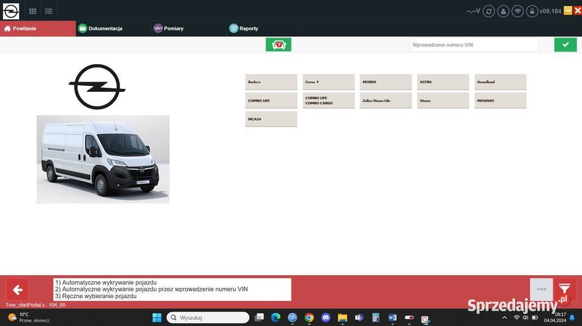582x326 pixels.
Task: Open the filter funnel icon in footer
Action: click(x=564, y=289)
